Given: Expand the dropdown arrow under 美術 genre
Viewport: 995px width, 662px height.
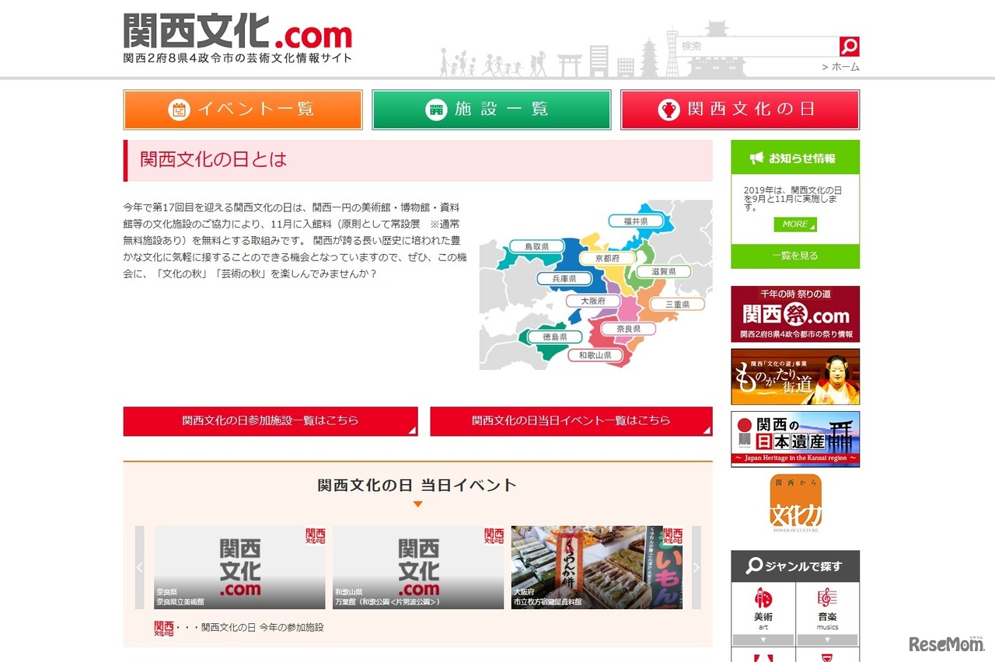Looking at the screenshot, I should coord(762,639).
